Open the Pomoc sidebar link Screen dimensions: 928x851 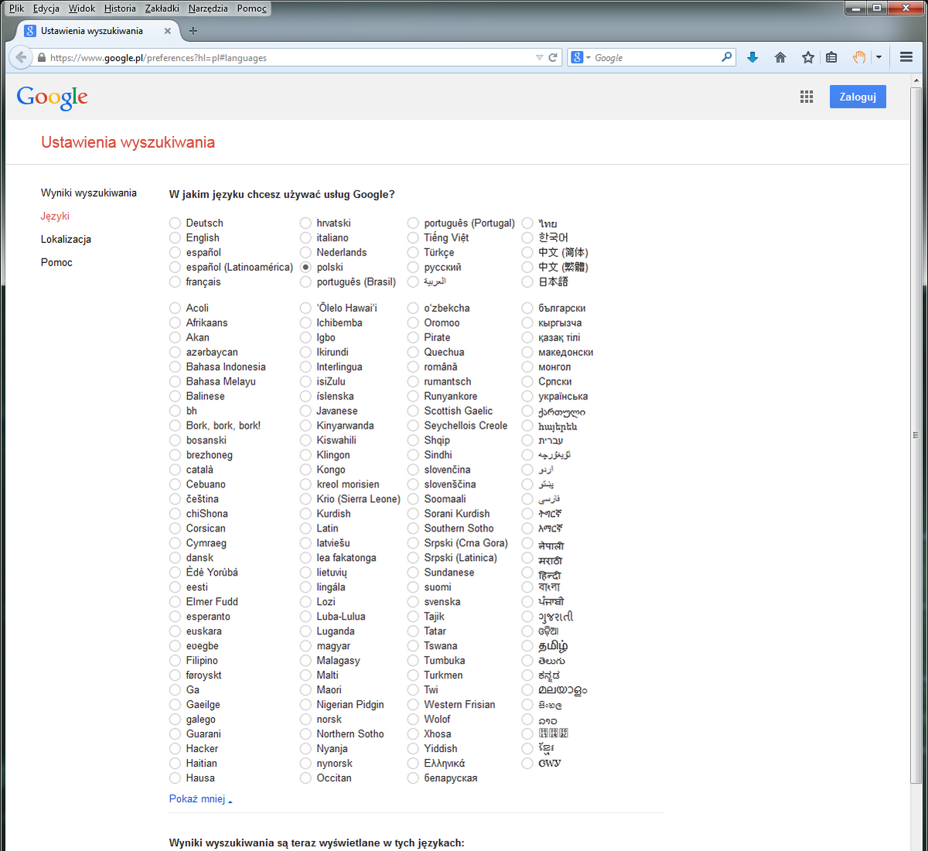click(x=56, y=262)
